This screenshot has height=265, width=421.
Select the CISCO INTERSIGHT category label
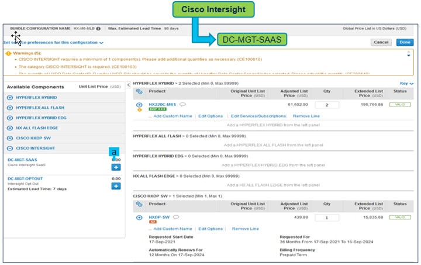click(x=36, y=148)
